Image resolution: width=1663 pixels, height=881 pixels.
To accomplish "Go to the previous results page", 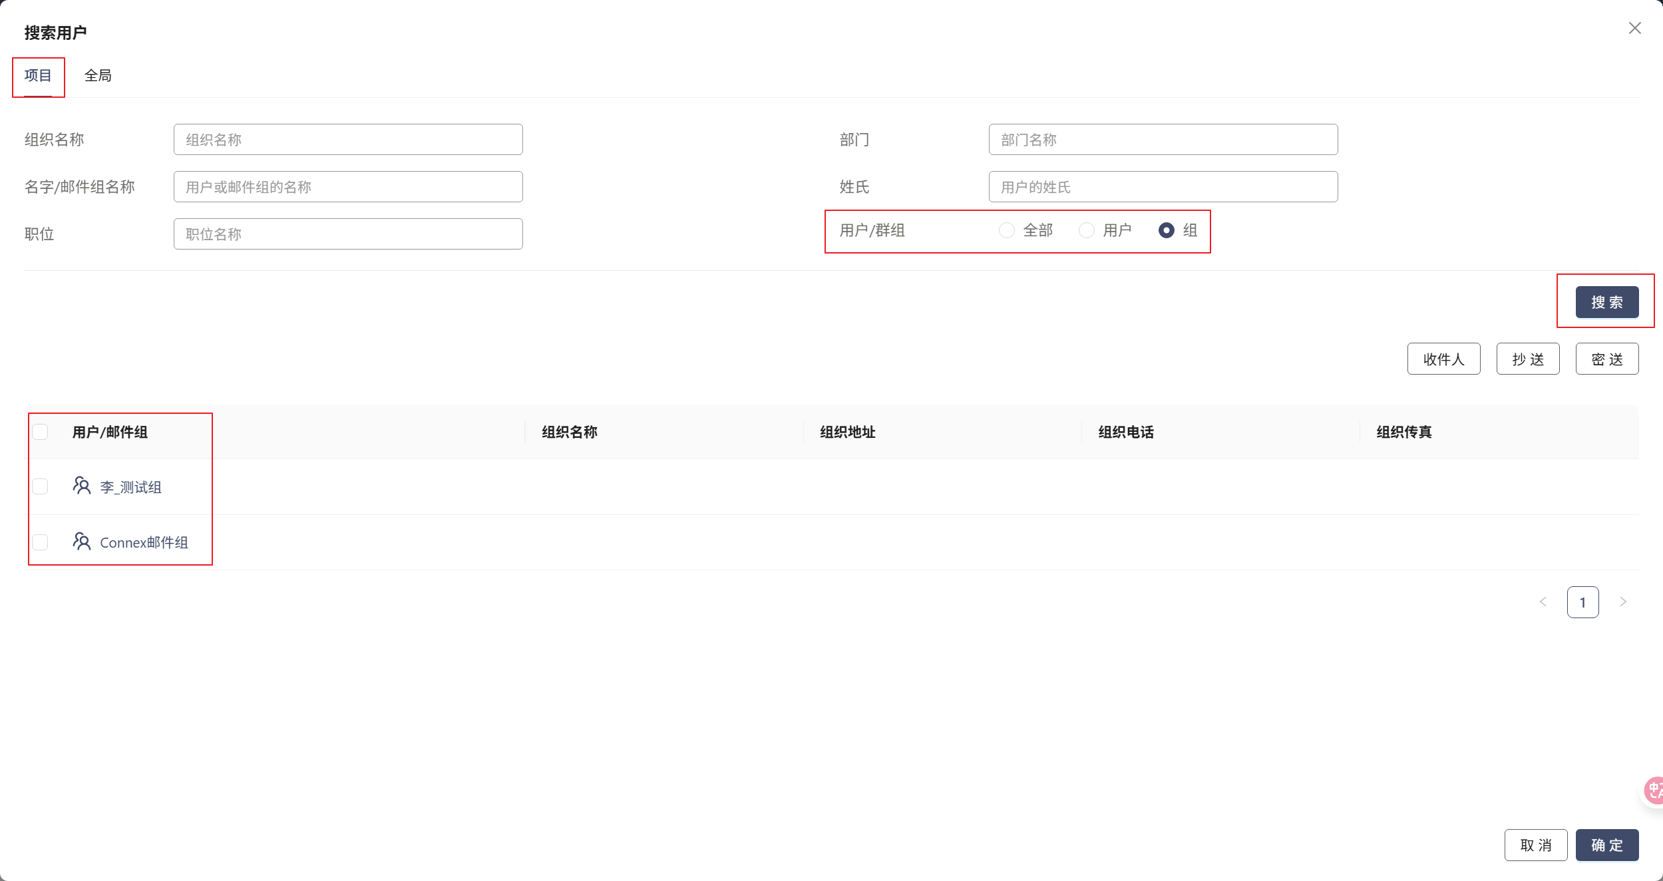I will point(1543,602).
